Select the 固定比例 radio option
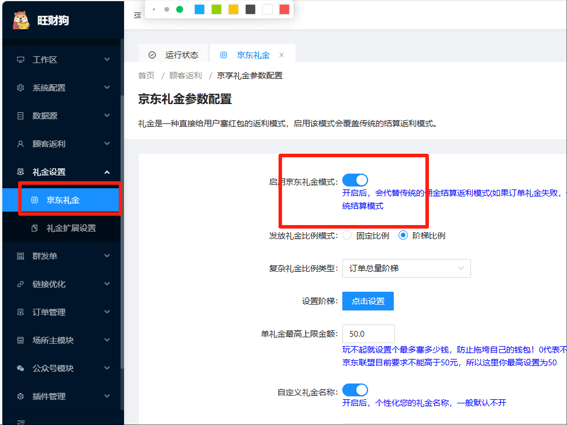 click(x=347, y=236)
